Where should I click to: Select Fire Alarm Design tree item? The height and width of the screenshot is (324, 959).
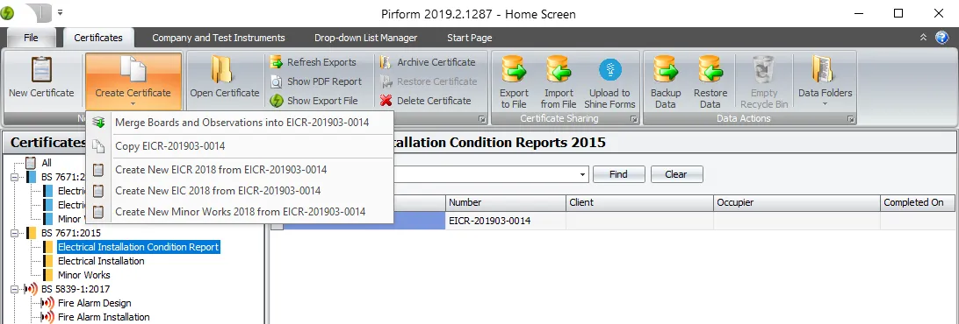coord(94,303)
